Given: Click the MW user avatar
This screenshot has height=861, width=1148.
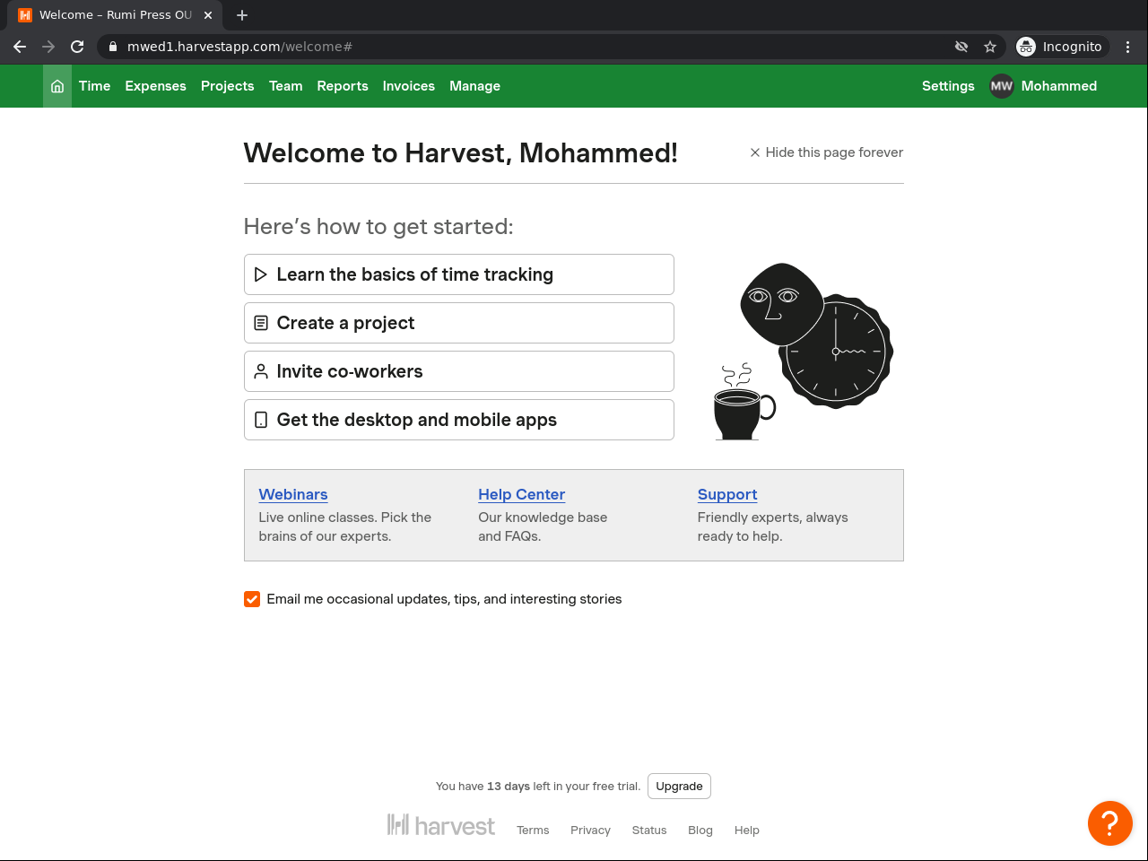Looking at the screenshot, I should (1002, 86).
